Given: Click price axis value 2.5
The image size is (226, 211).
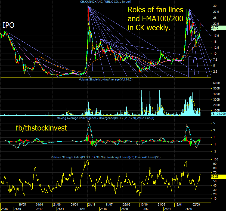Looking at the screenshot, I should pyautogui.click(x=215, y=72).
